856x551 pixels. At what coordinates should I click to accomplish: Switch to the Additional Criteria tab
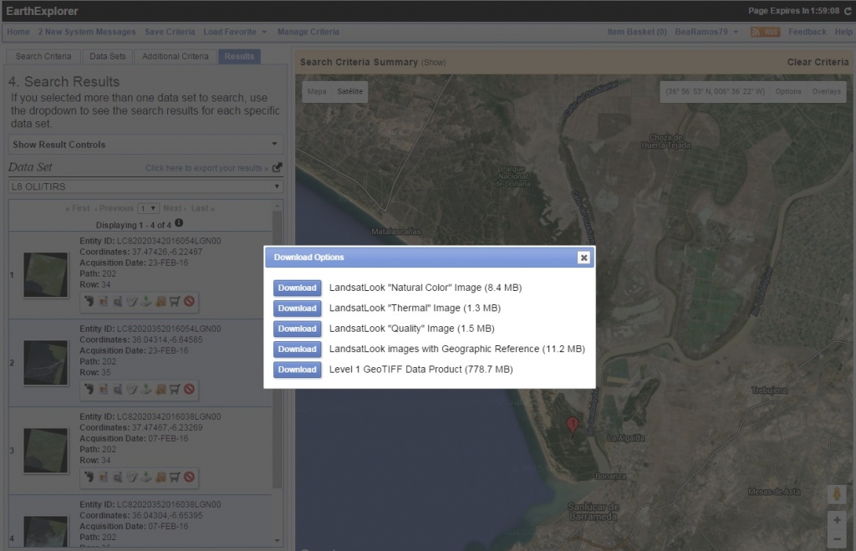click(175, 57)
